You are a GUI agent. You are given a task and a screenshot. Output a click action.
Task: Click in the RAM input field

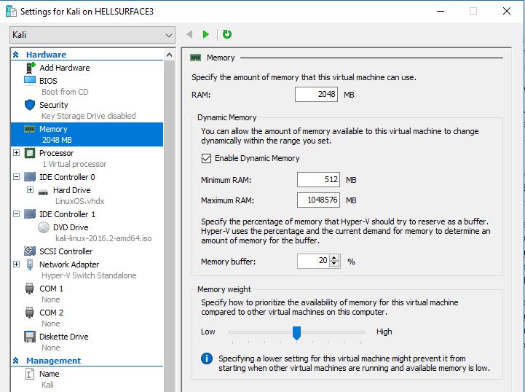[317, 95]
